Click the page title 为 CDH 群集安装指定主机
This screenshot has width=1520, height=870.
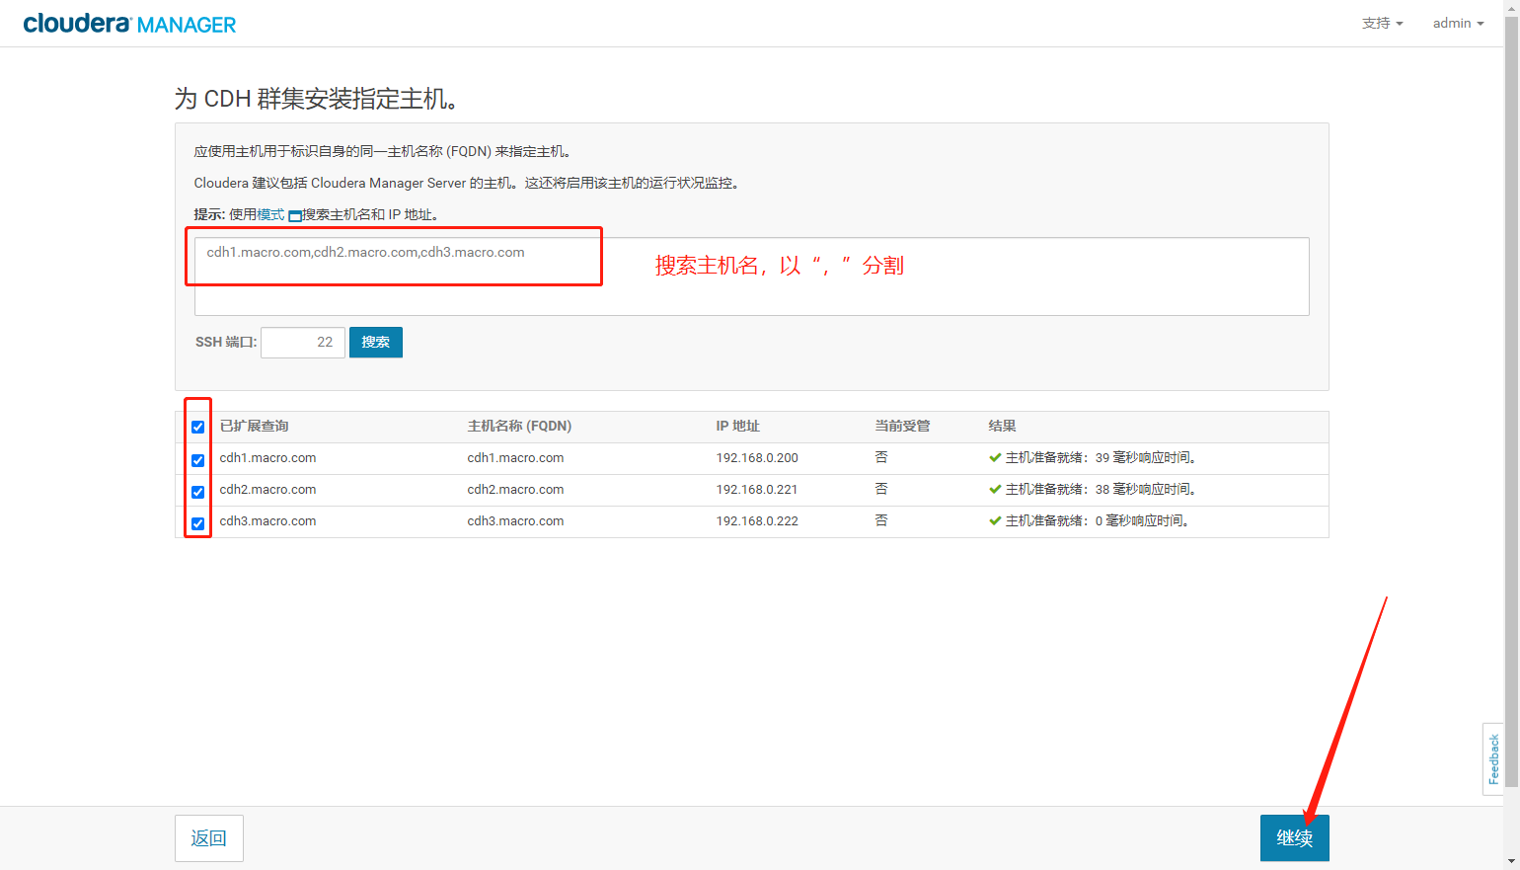coord(316,99)
